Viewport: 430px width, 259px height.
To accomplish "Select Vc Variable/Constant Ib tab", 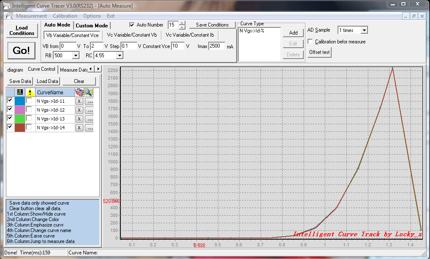I will pyautogui.click(x=190, y=35).
